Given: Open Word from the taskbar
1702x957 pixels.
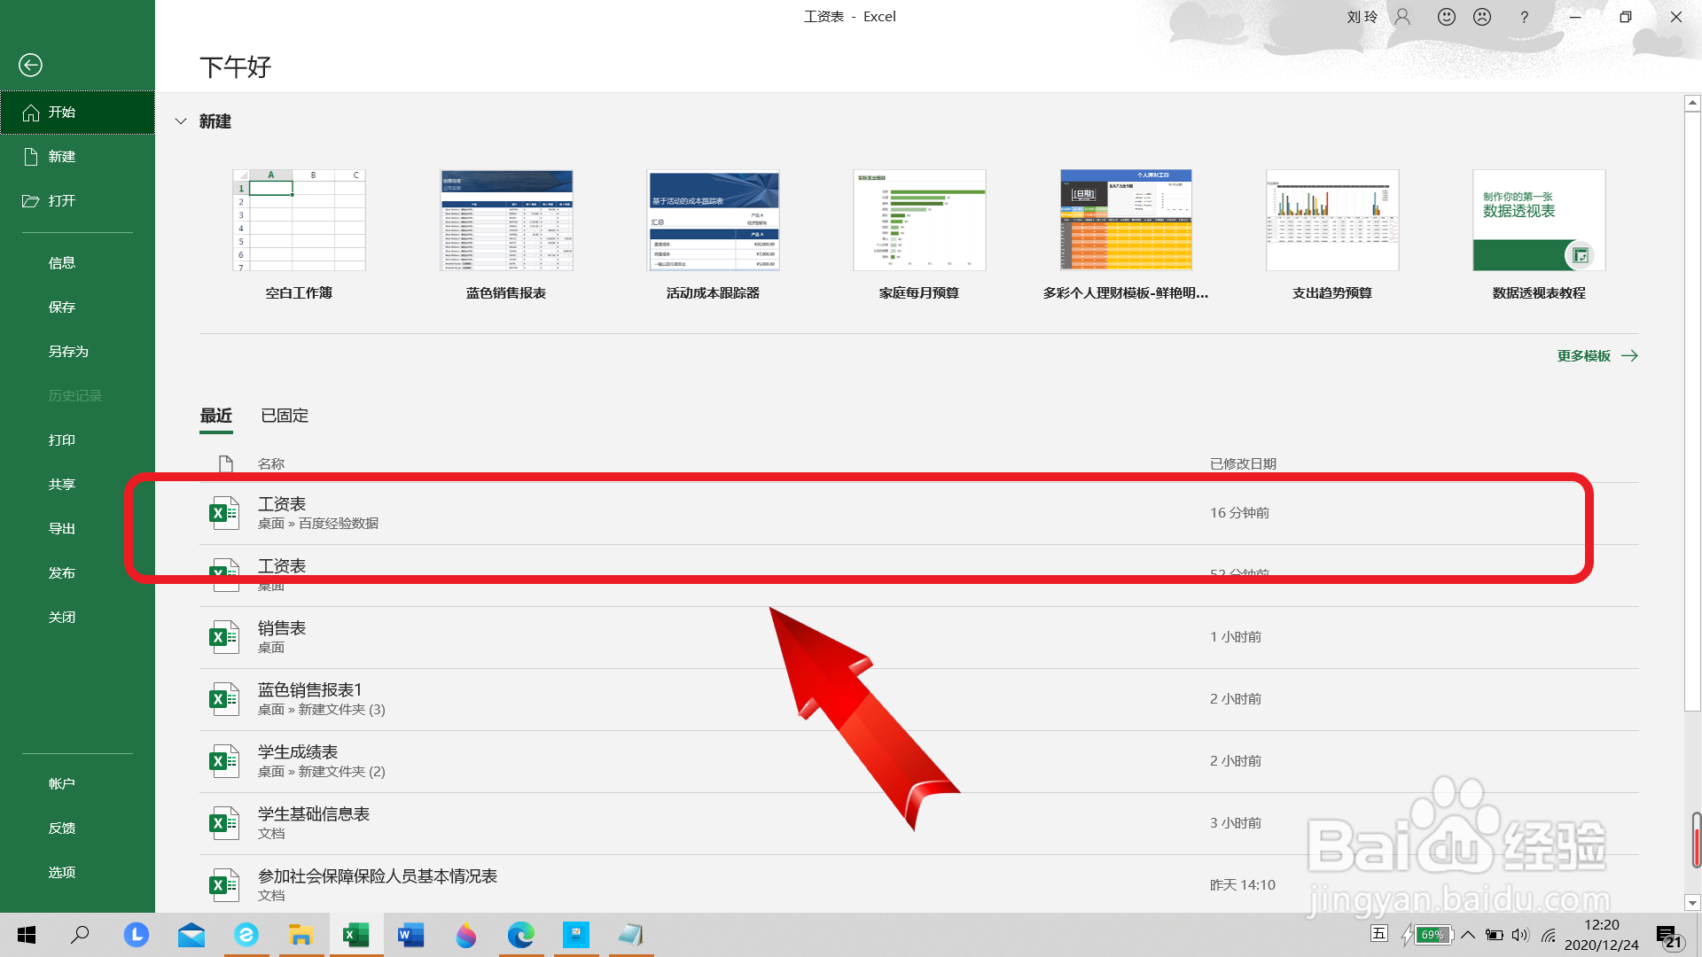Looking at the screenshot, I should click(x=411, y=935).
